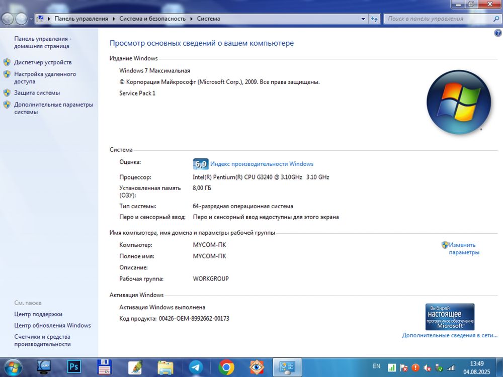This screenshot has height=377, width=503.
Task: Open the green bar-chart tray icon
Action: coord(392,368)
